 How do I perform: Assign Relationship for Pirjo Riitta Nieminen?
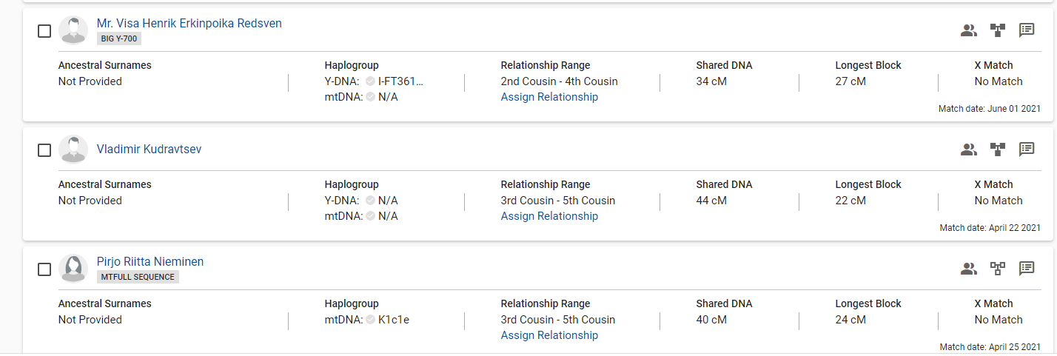click(549, 335)
